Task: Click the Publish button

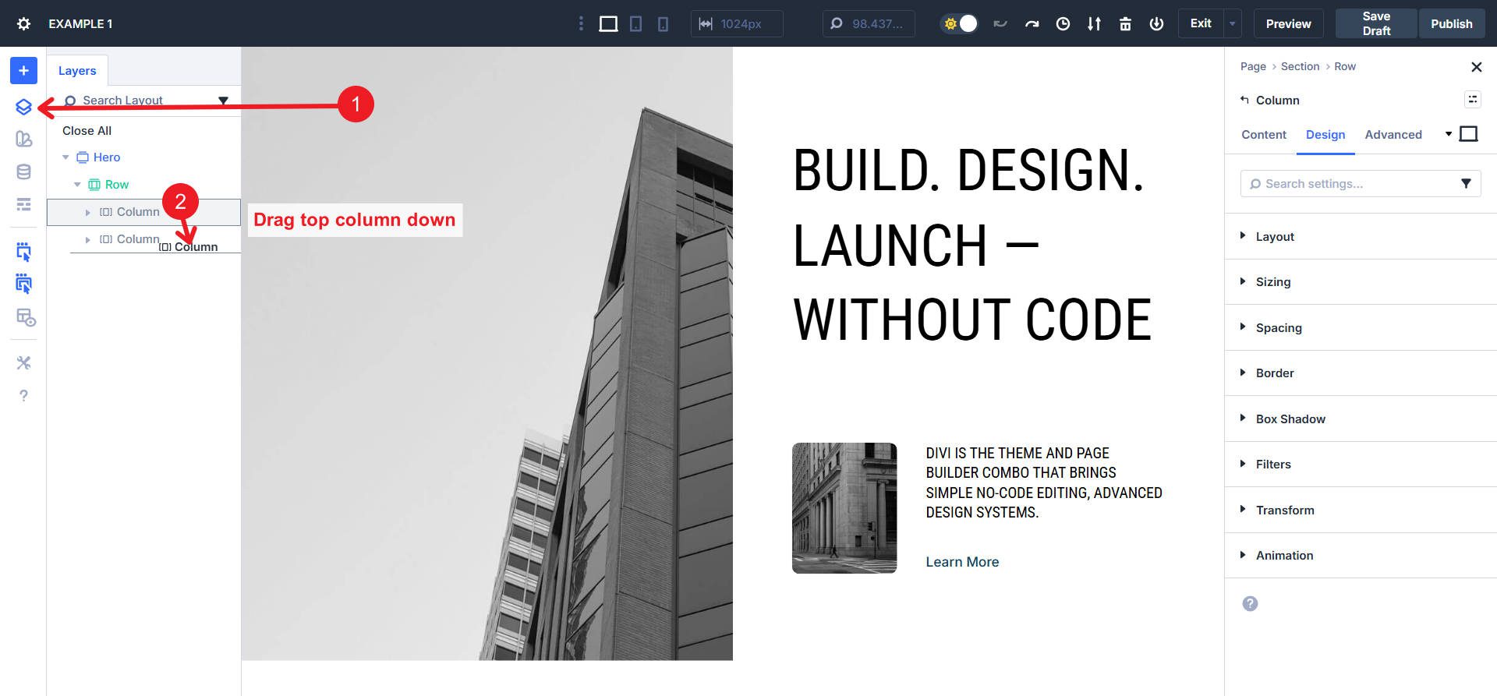Action: [x=1451, y=24]
